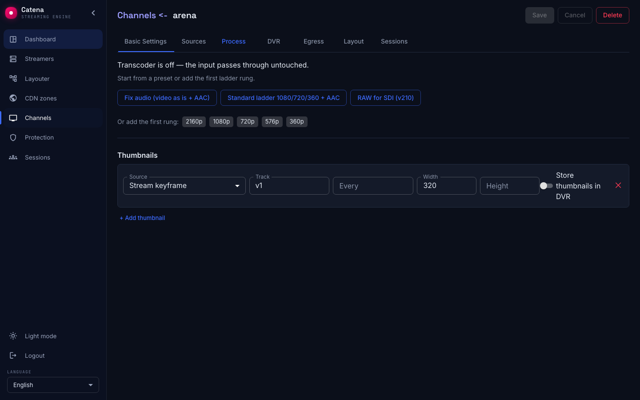Screen dimensions: 640x400
Task: Click the Protection shield icon
Action: 13,137
